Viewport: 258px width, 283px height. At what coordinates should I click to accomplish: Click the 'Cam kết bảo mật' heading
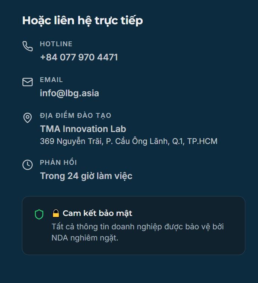point(98,213)
